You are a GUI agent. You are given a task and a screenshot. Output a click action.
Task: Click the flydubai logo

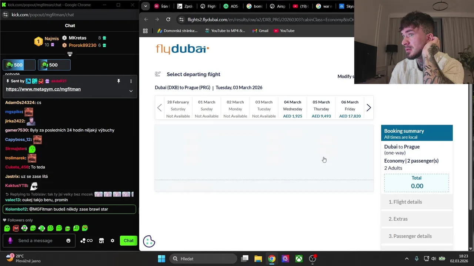182,49
